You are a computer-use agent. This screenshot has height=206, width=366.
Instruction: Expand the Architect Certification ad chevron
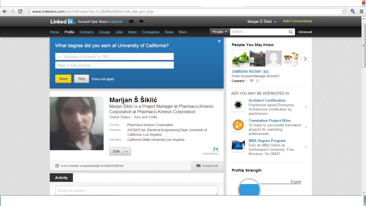click(x=306, y=107)
